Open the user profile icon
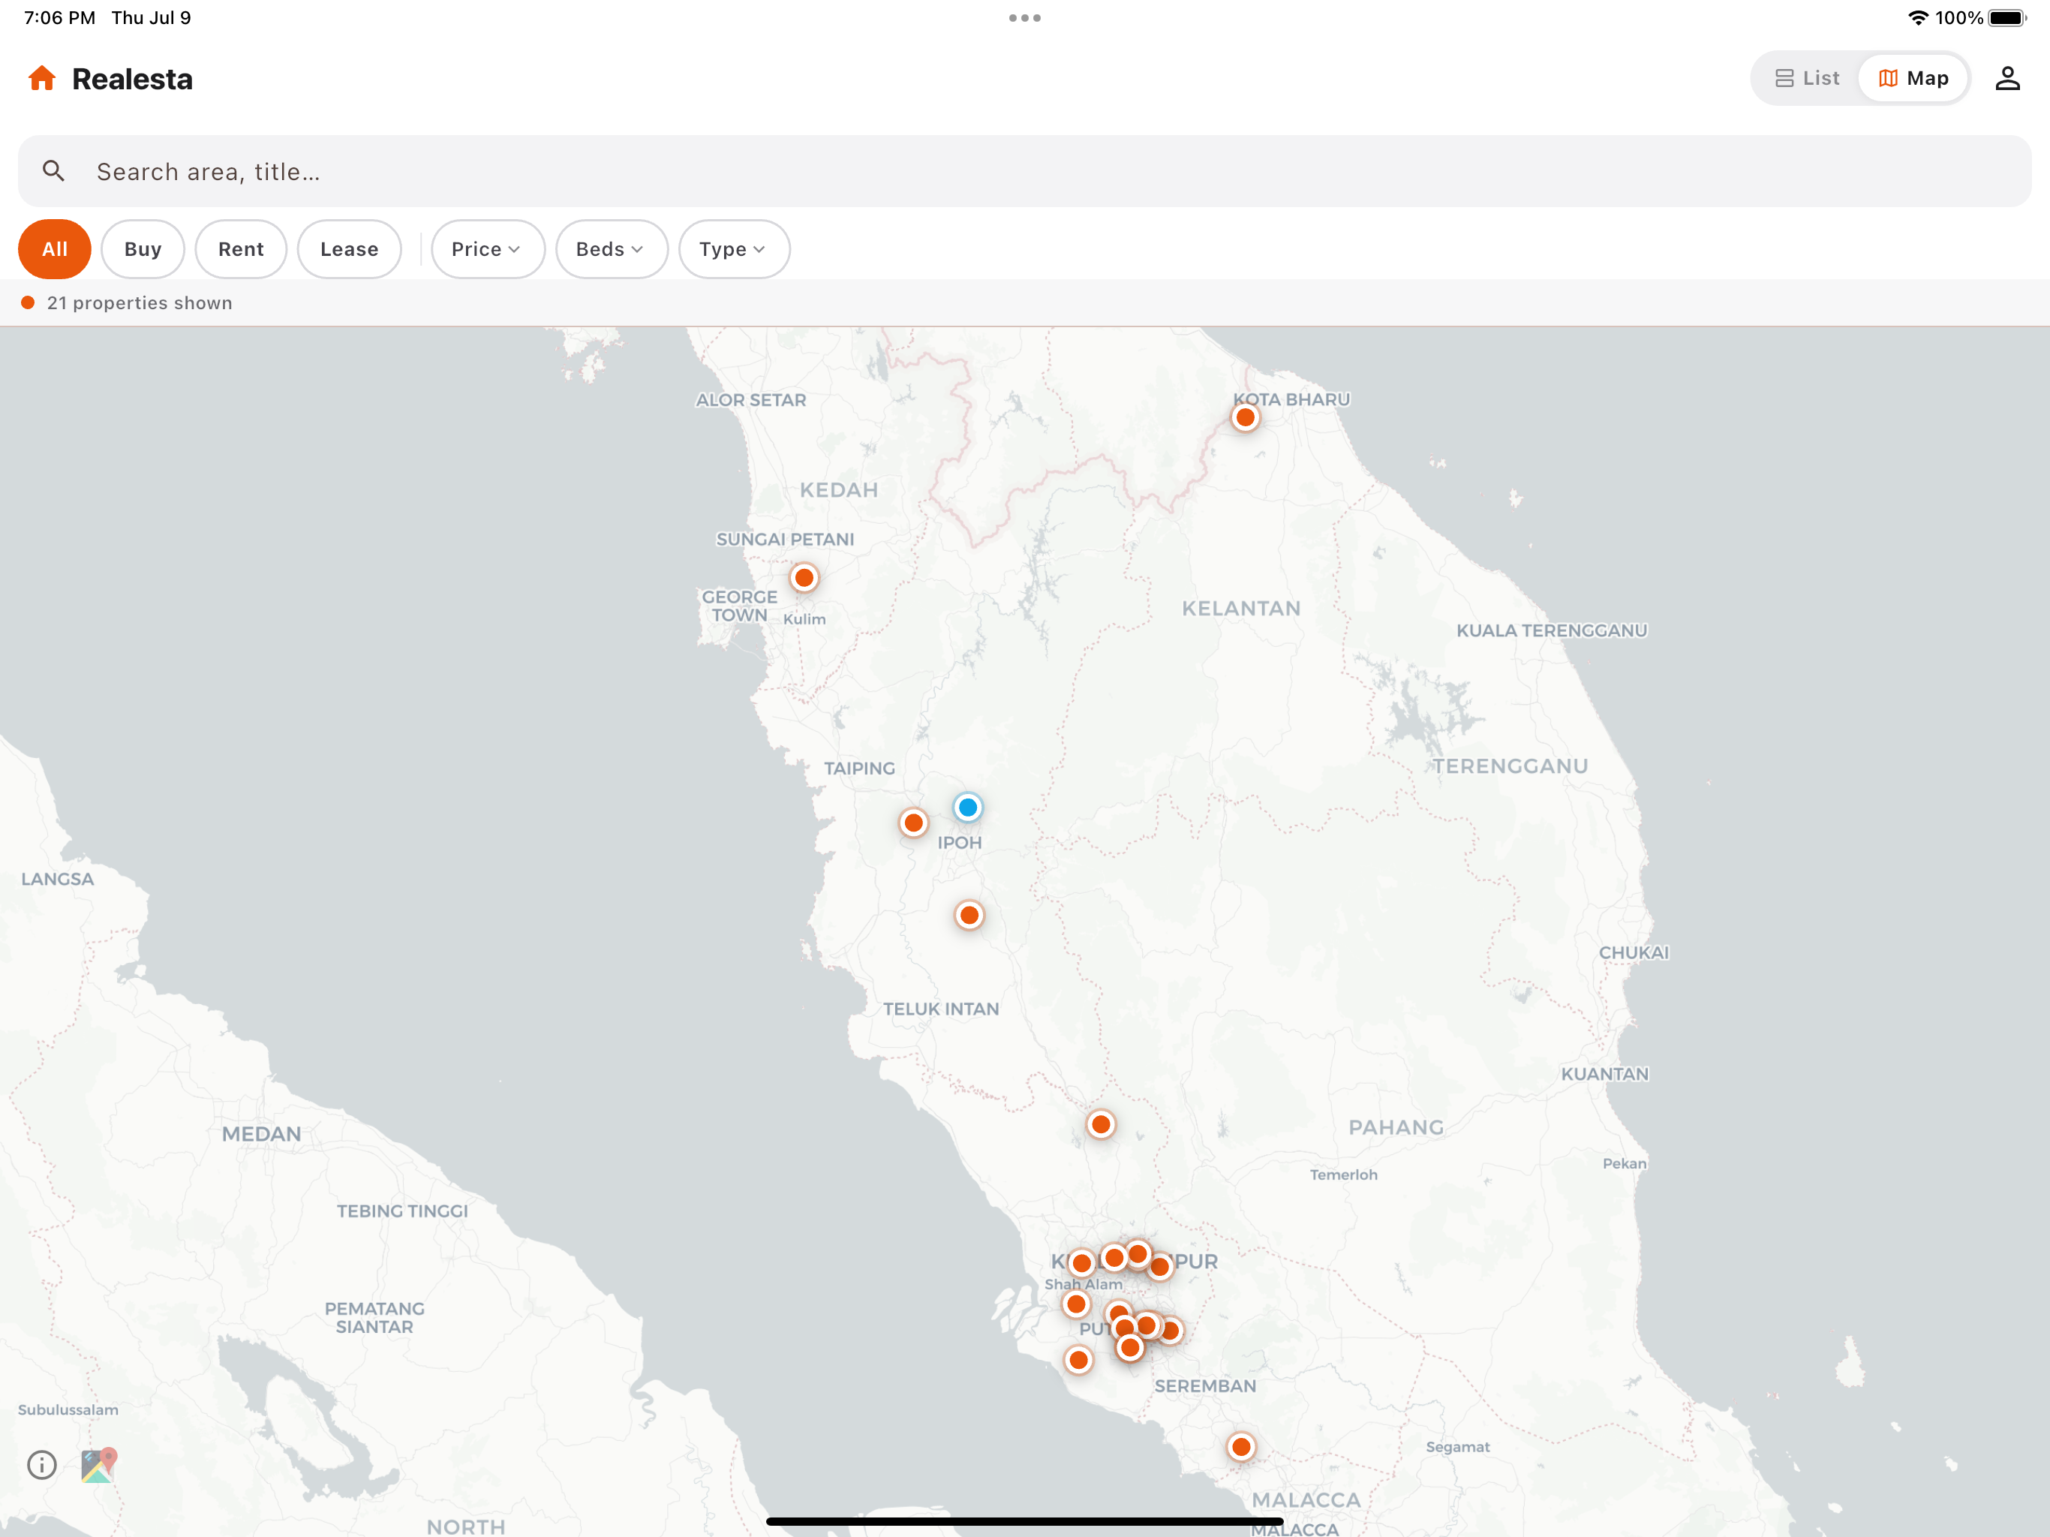 click(x=2007, y=79)
